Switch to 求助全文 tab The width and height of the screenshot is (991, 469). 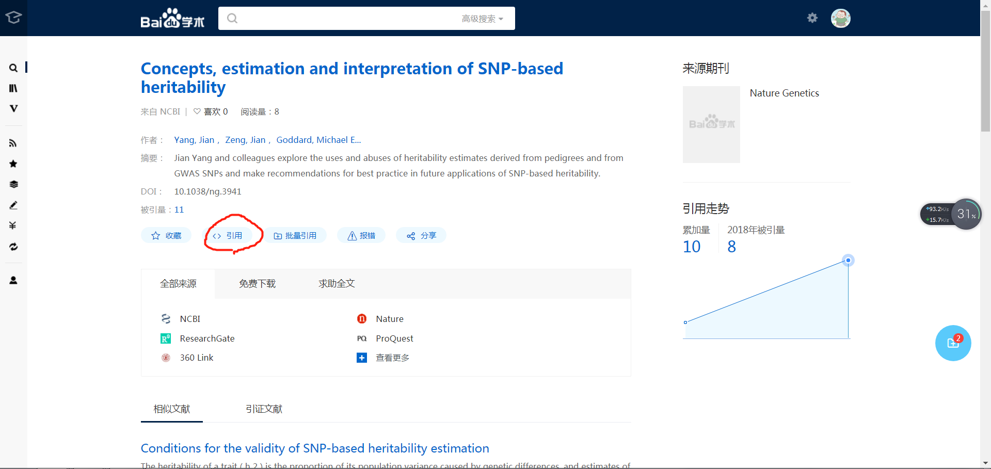pyautogui.click(x=337, y=284)
